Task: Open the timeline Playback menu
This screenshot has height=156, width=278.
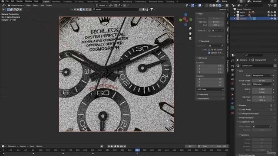Action: (13, 146)
